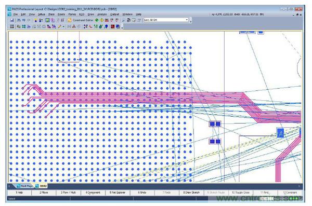Viewport: 312px width, 206px height.
Task: Click the Undo arrow toolbar icon
Action: click(x=24, y=20)
